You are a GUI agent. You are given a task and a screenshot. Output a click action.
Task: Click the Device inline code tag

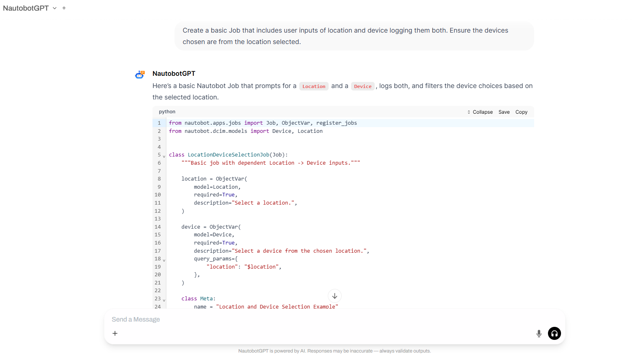pyautogui.click(x=362, y=86)
